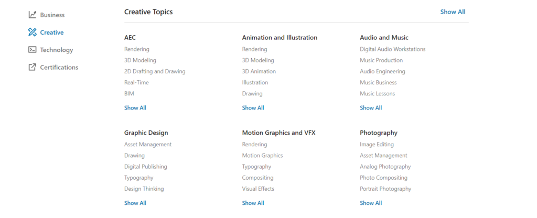537x218 pixels.
Task: Show all Audio and Music topics
Action: tap(371, 108)
